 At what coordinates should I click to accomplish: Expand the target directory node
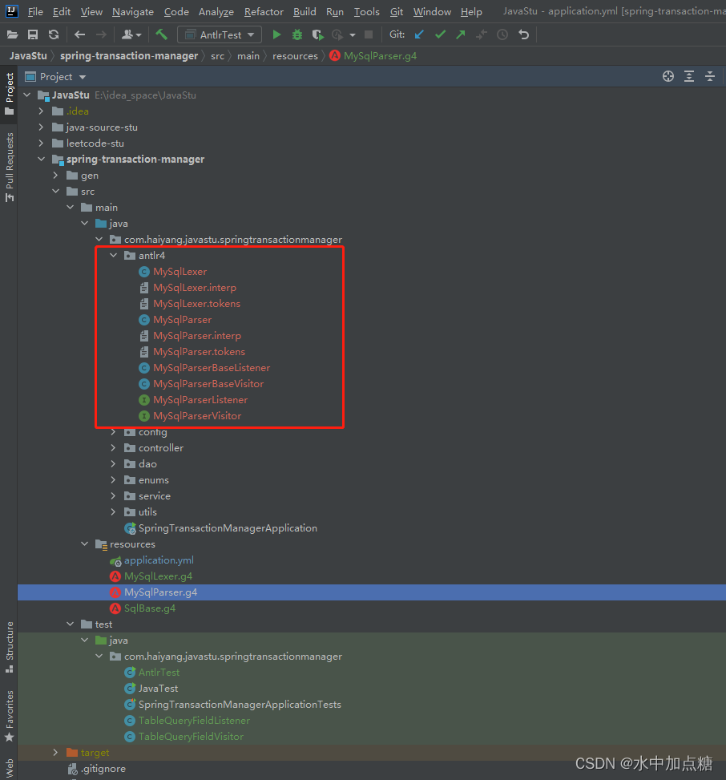coord(55,752)
